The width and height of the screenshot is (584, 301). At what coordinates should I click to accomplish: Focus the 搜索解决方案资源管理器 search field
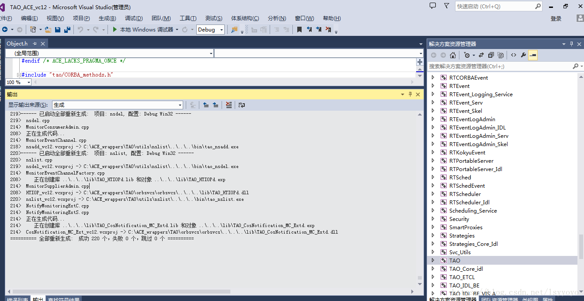[500, 66]
